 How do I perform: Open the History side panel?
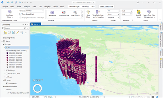161,53
